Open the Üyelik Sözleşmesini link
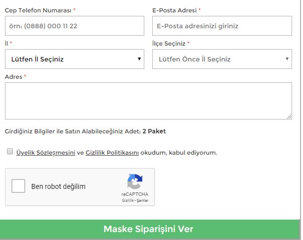Image resolution: width=303 pixels, height=240 pixels. (x=46, y=153)
